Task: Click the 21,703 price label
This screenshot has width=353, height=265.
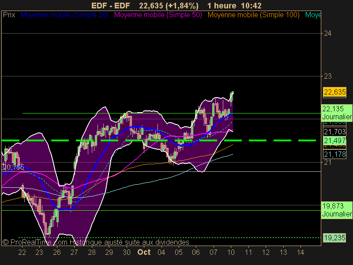Action: click(334, 132)
